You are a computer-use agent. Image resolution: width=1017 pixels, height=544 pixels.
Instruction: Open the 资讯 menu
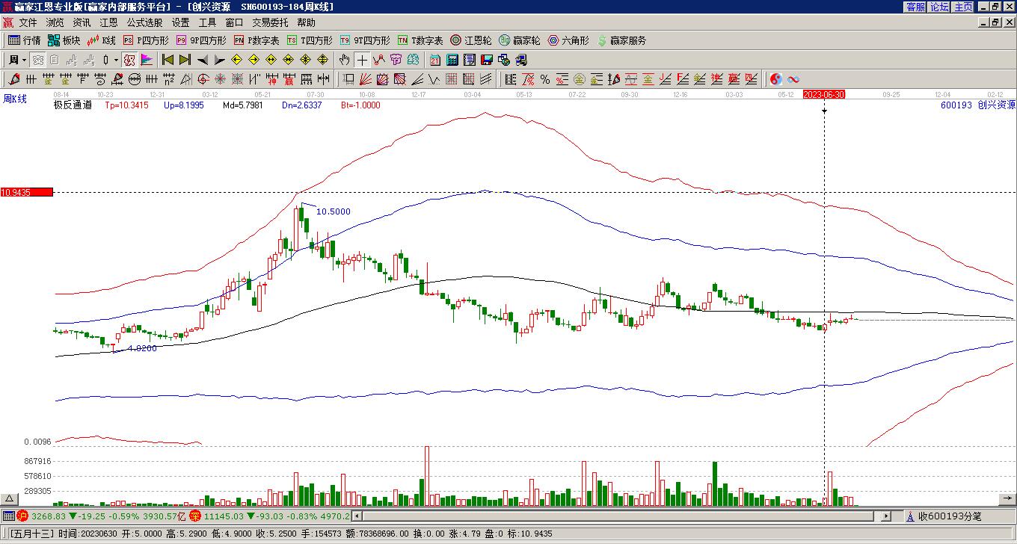(82, 22)
